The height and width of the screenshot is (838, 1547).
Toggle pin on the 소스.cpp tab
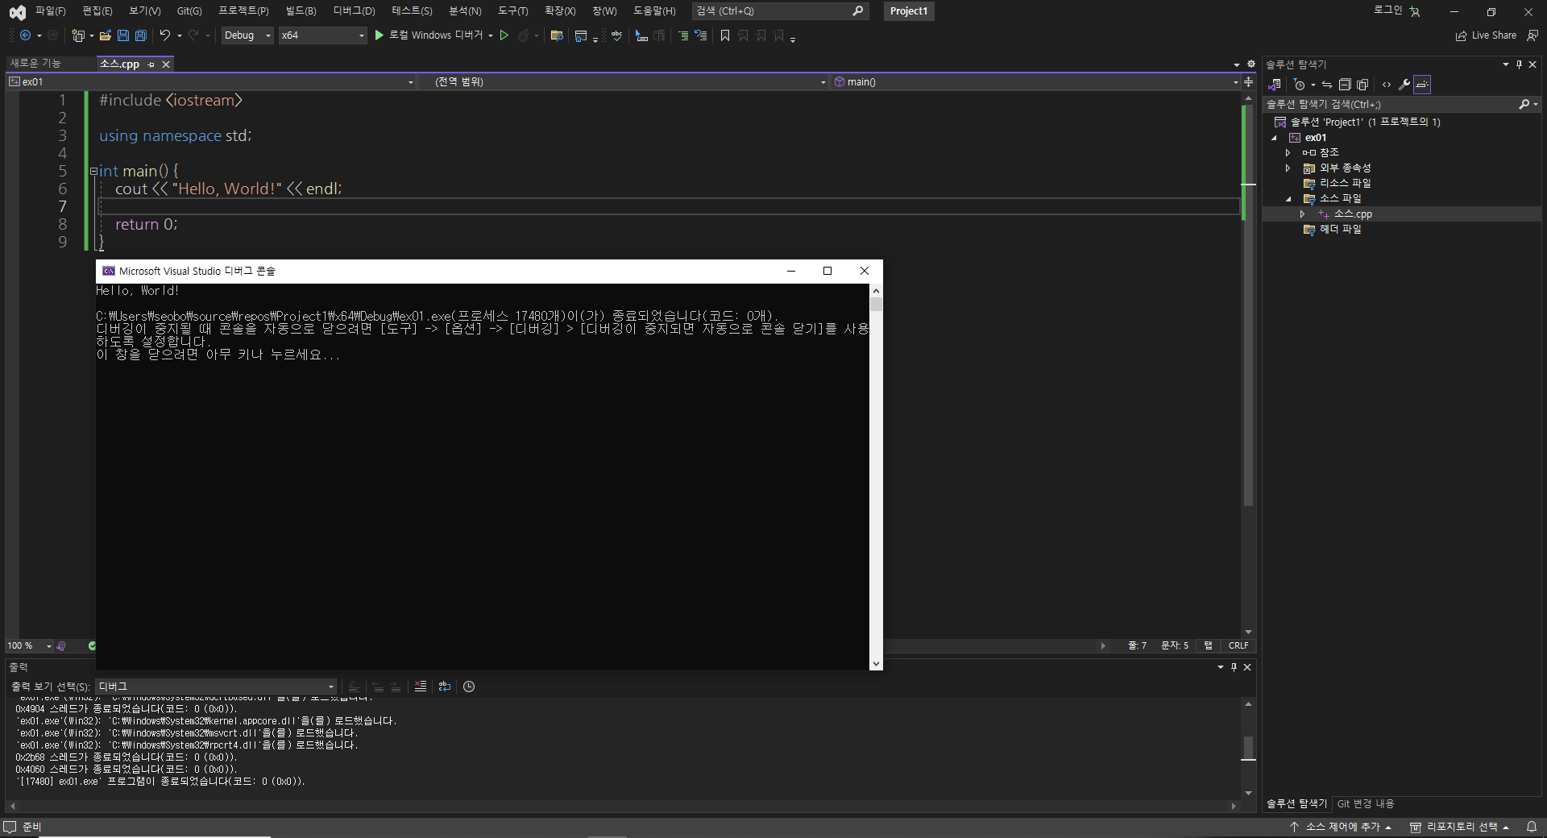point(151,64)
